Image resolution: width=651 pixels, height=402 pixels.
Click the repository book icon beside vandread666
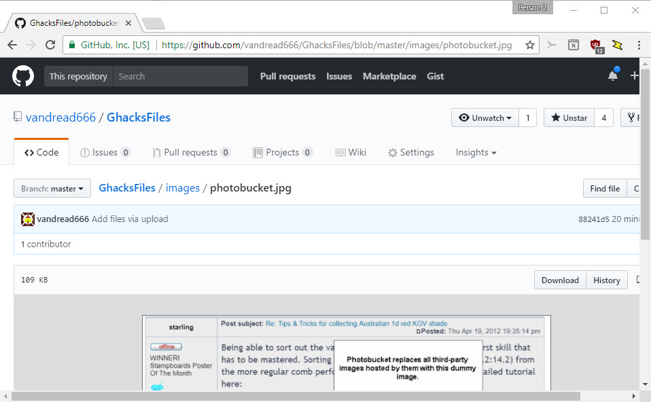pos(18,117)
